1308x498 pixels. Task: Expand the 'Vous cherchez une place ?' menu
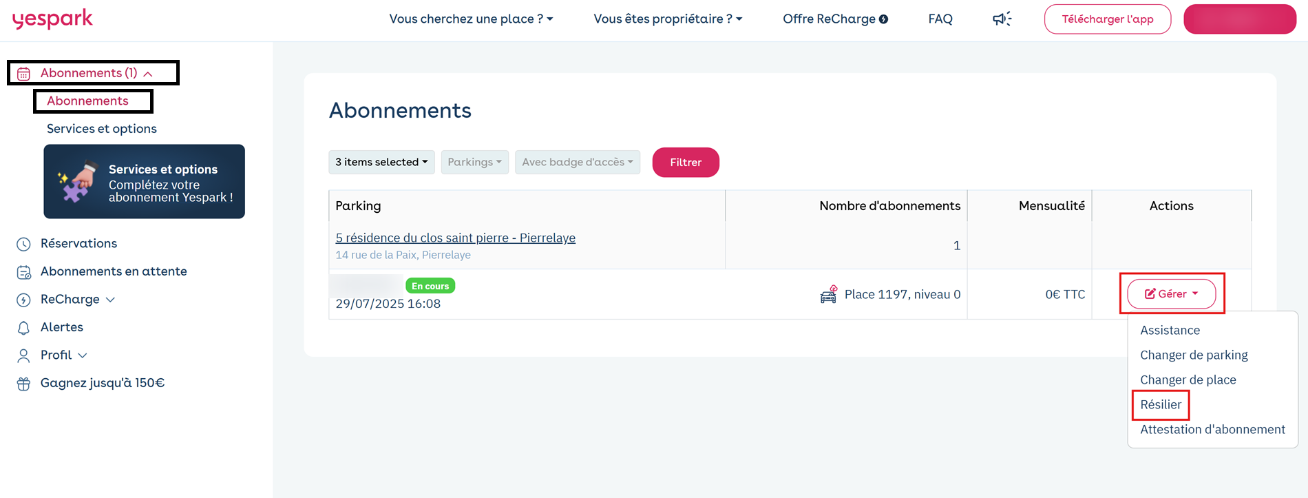tap(471, 19)
